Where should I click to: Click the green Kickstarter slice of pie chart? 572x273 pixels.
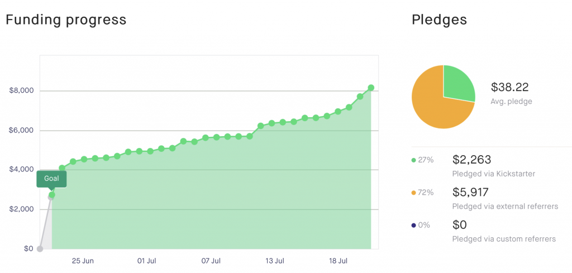click(x=457, y=83)
